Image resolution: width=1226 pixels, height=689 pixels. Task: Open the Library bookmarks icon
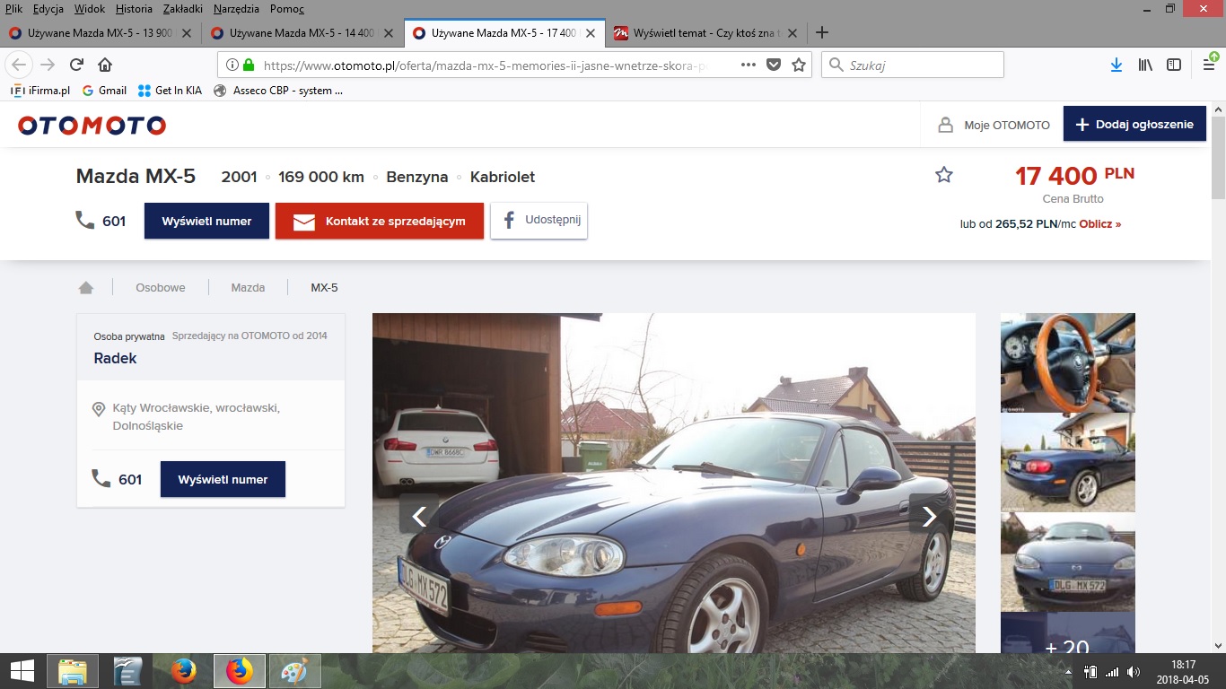click(1145, 65)
